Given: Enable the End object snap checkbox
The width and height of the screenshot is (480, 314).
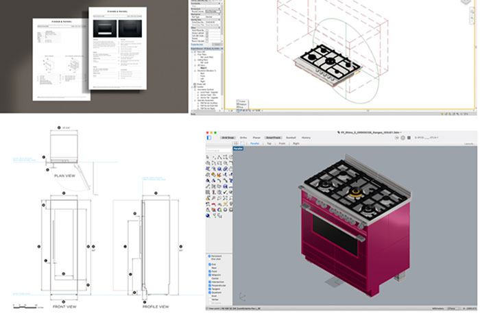Looking at the screenshot, I should (209, 263).
